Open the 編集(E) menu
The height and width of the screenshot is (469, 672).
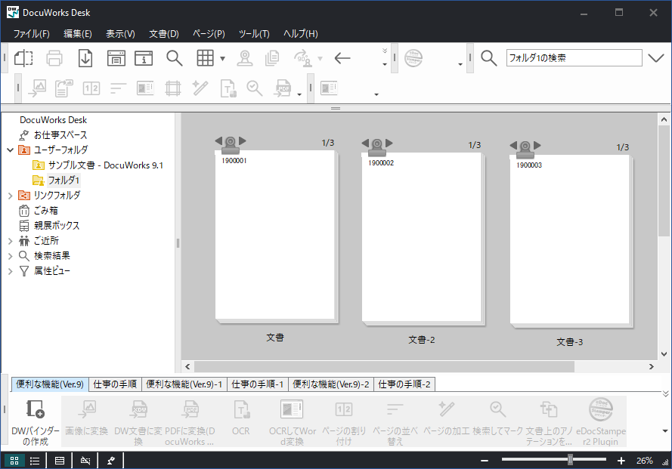tap(78, 33)
